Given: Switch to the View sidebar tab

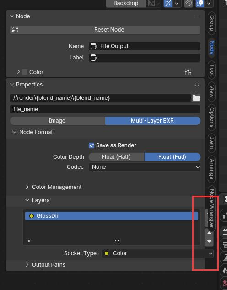Looking at the screenshot, I should point(212,91).
